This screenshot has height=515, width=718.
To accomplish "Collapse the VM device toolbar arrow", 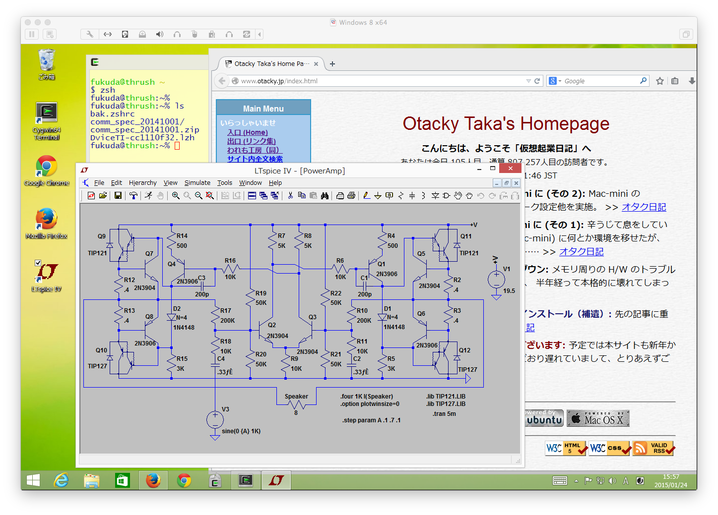I will [260, 34].
